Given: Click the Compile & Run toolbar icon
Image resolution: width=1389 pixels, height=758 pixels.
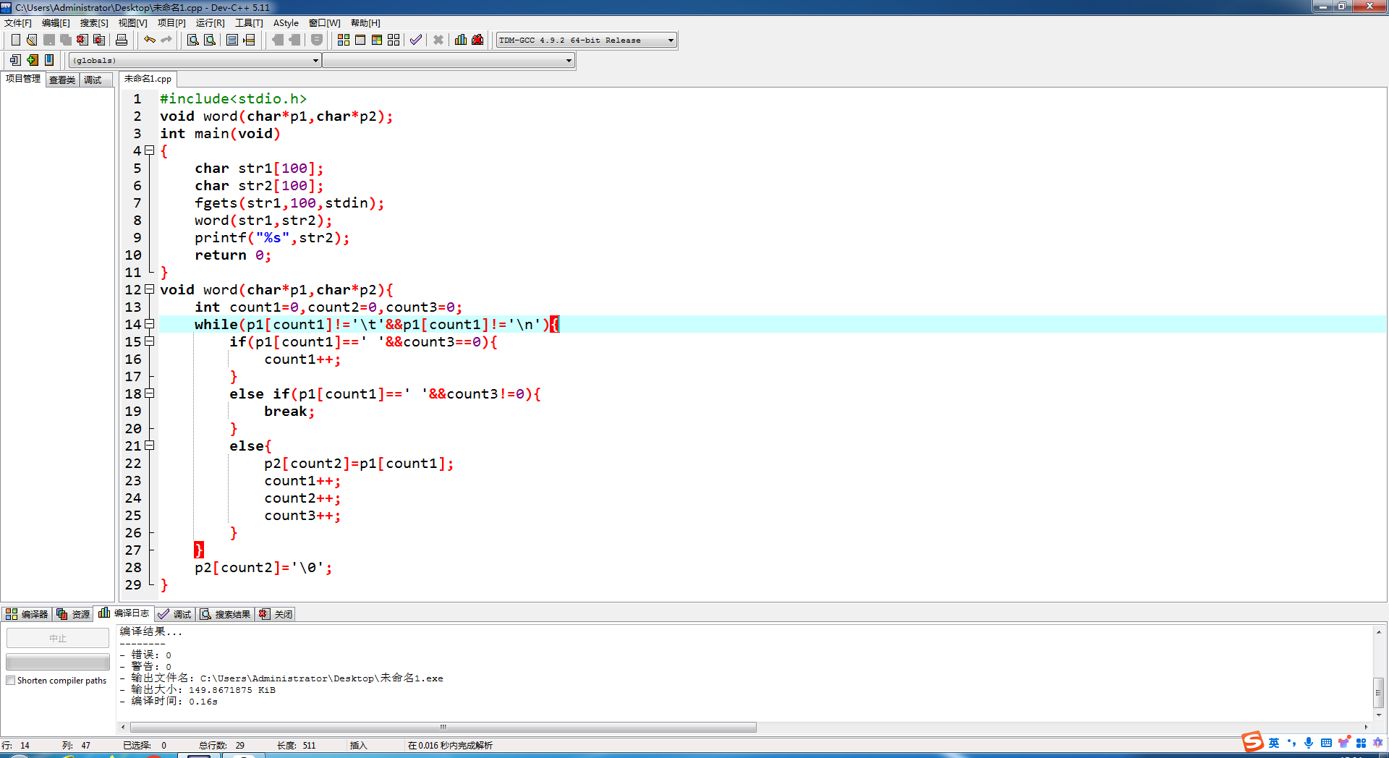Looking at the screenshot, I should pyautogui.click(x=377, y=40).
